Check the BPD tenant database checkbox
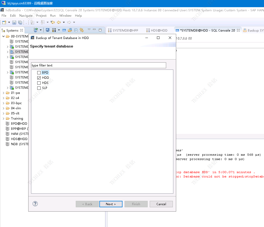Screen dimensions: 264x227 pyautogui.click(x=39, y=73)
